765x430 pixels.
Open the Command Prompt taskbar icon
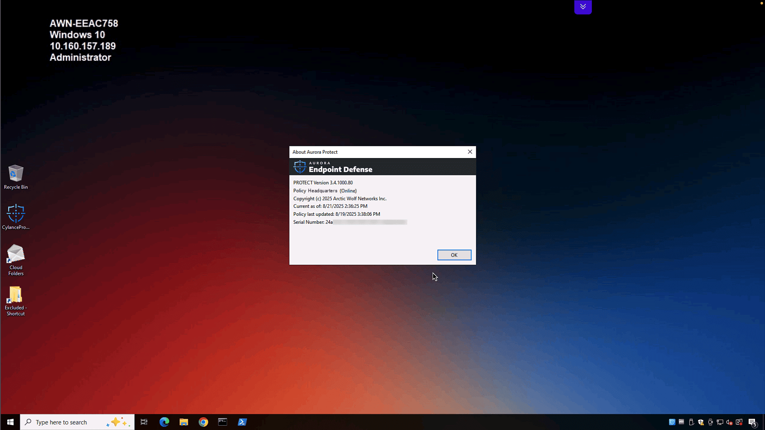tap(223, 422)
